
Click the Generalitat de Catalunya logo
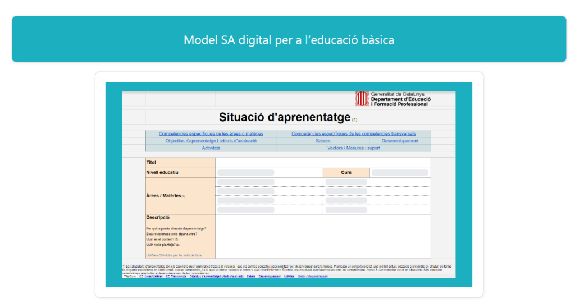click(x=362, y=99)
